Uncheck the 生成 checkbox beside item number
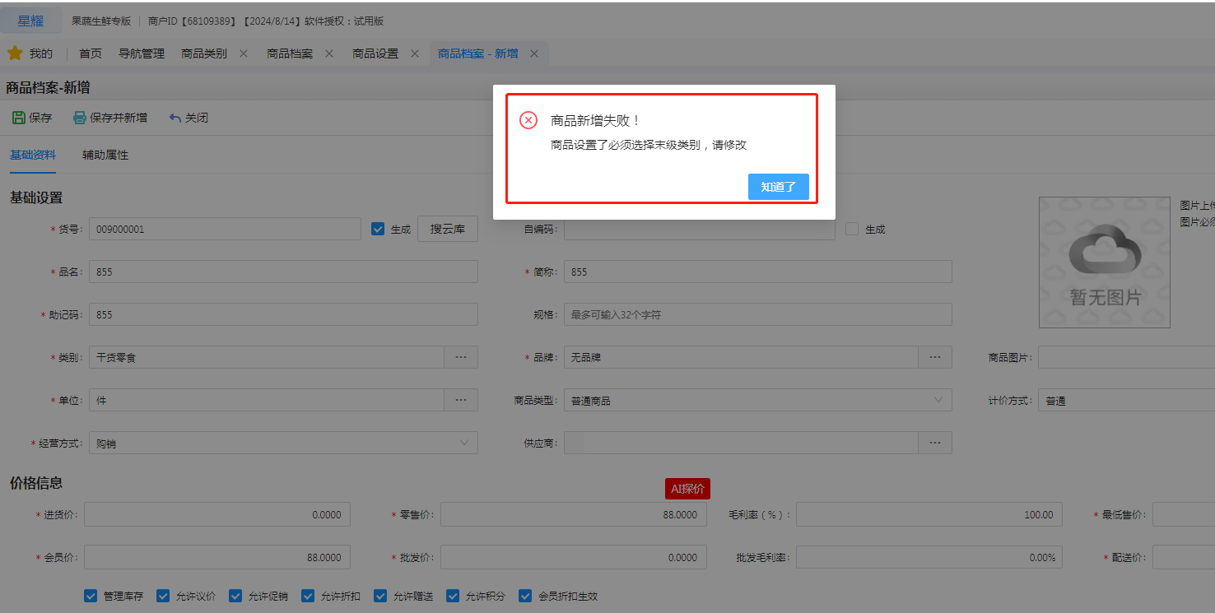Viewport: 1215px width, 613px height. 378,230
